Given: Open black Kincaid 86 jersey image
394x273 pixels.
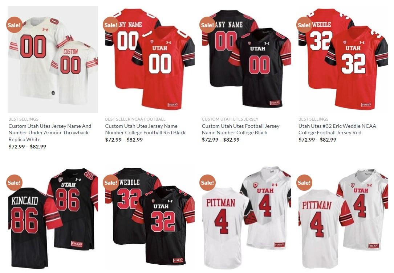Looking at the screenshot, I should (53, 217).
